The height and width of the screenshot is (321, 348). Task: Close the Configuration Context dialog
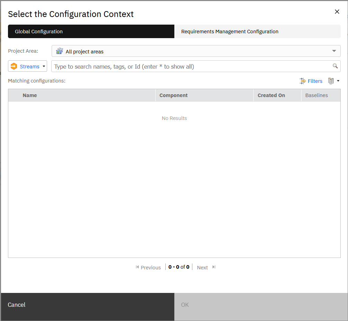[x=337, y=12]
